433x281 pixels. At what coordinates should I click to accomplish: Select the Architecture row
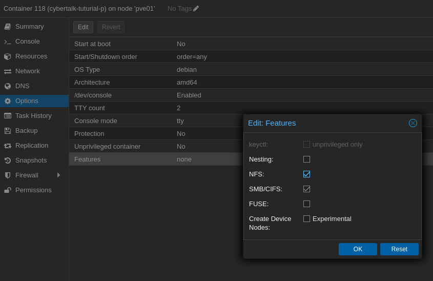click(x=251, y=83)
